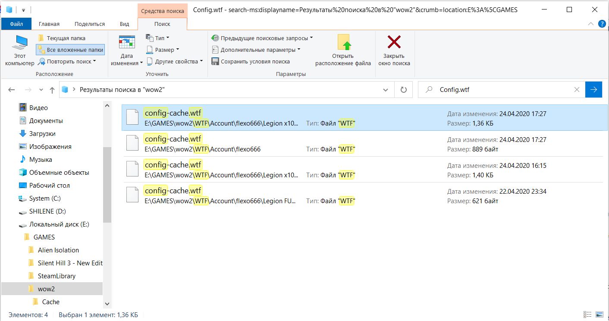
Task: Open the Size filter dropdown
Action: pos(163,50)
